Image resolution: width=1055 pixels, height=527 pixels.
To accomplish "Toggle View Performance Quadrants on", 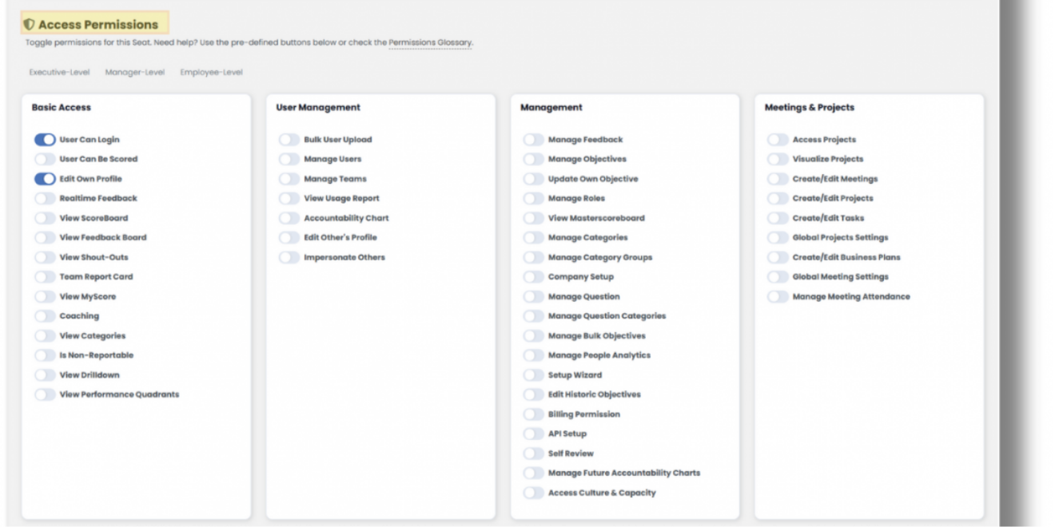I will point(45,394).
